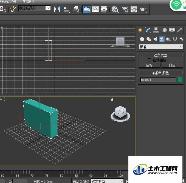The height and width of the screenshot is (183, 186).
Task: Collapse the 名称和颜色 rollout
Action: (x=160, y=73)
